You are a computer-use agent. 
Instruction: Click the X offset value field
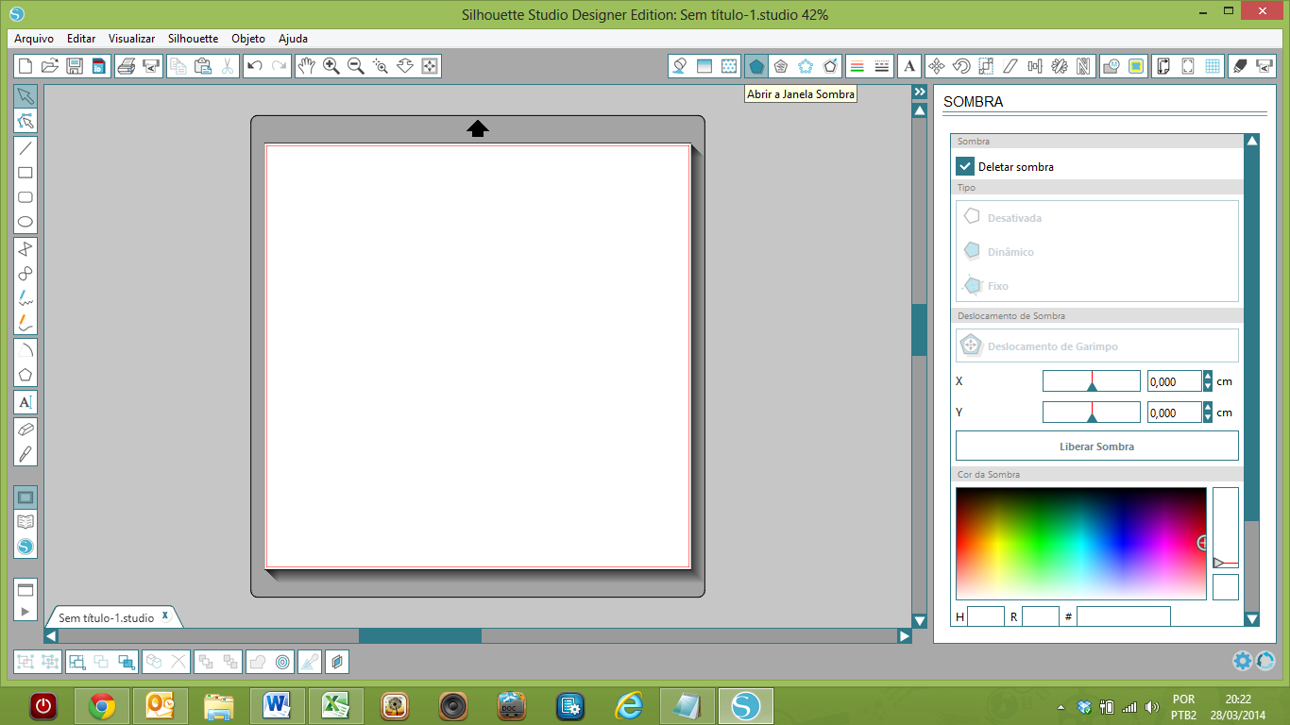click(1174, 381)
